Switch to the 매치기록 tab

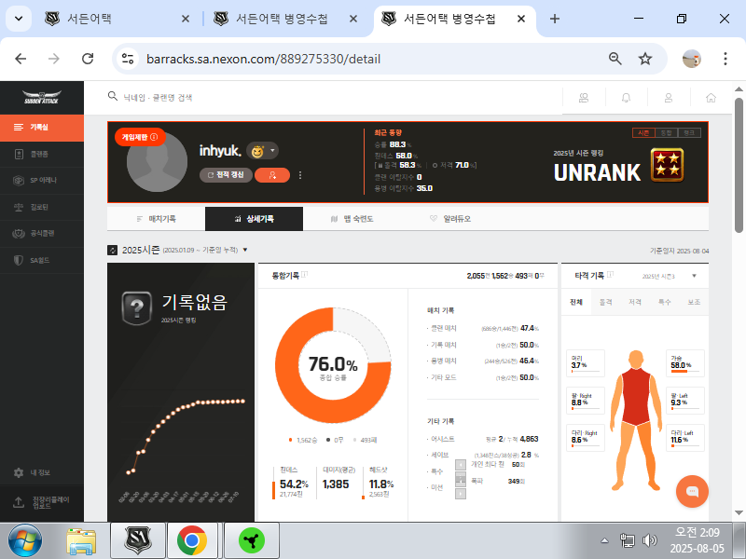click(156, 219)
